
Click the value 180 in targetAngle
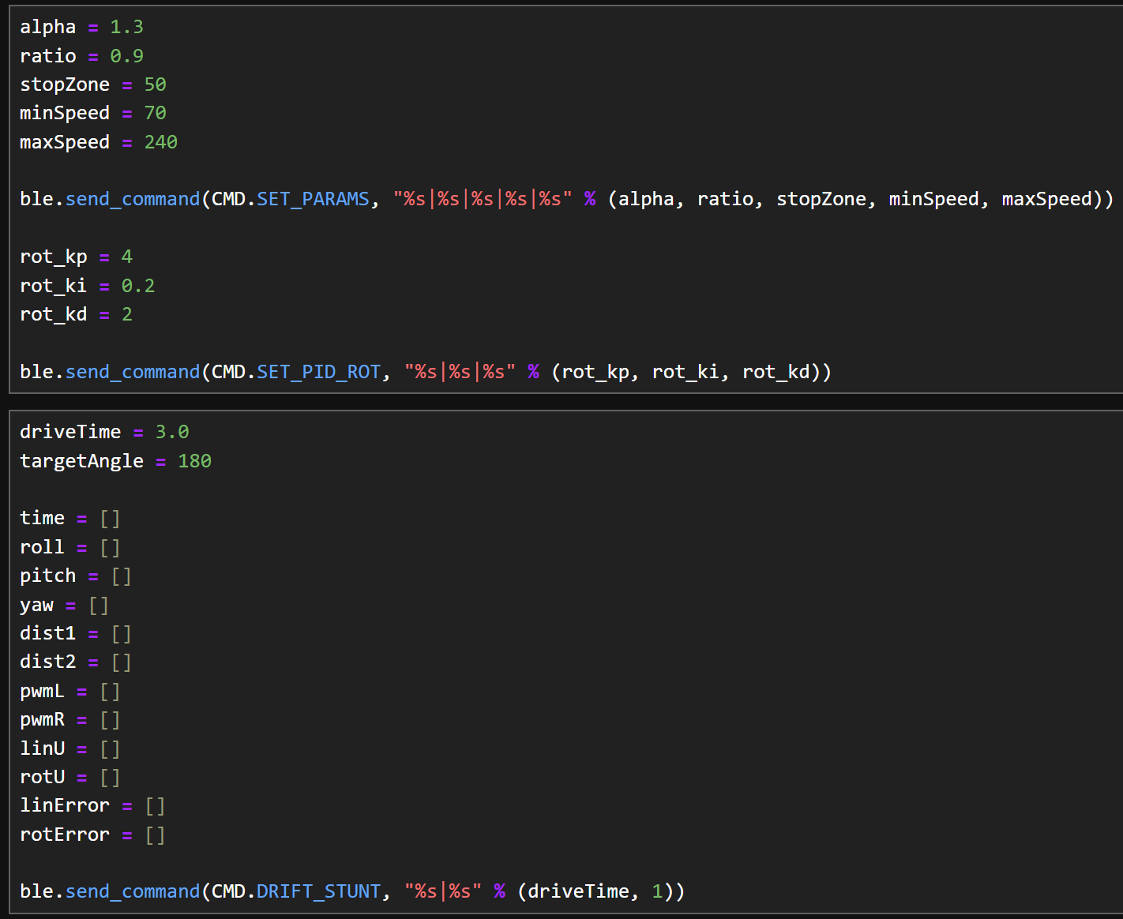pos(195,461)
